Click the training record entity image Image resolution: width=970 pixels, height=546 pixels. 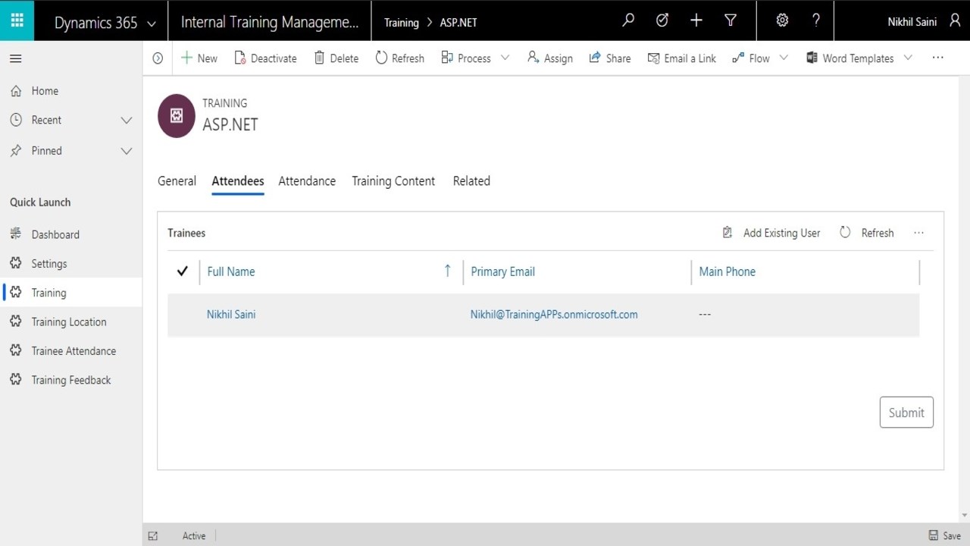click(177, 115)
